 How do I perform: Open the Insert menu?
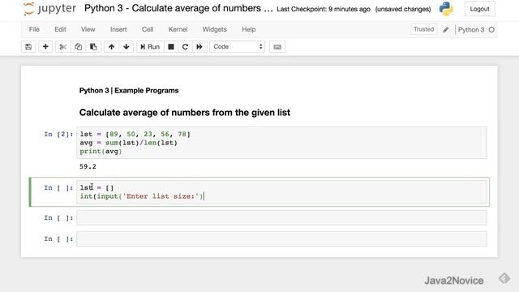118,29
